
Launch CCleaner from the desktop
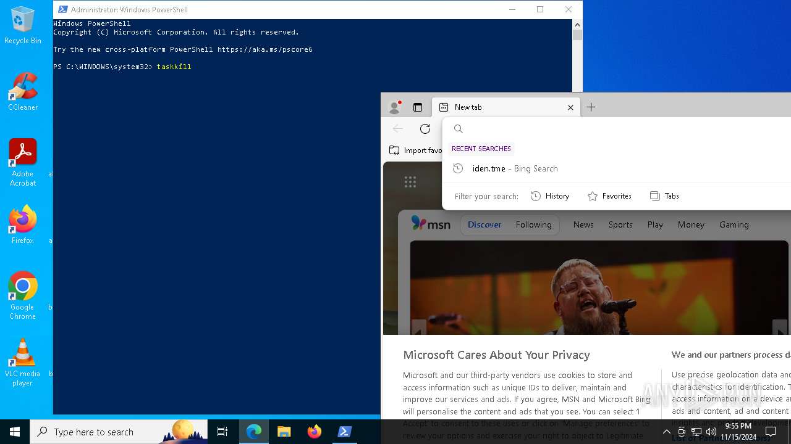[x=23, y=91]
